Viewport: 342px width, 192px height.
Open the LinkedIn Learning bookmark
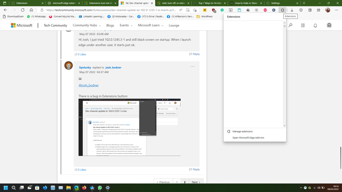pos(91,16)
